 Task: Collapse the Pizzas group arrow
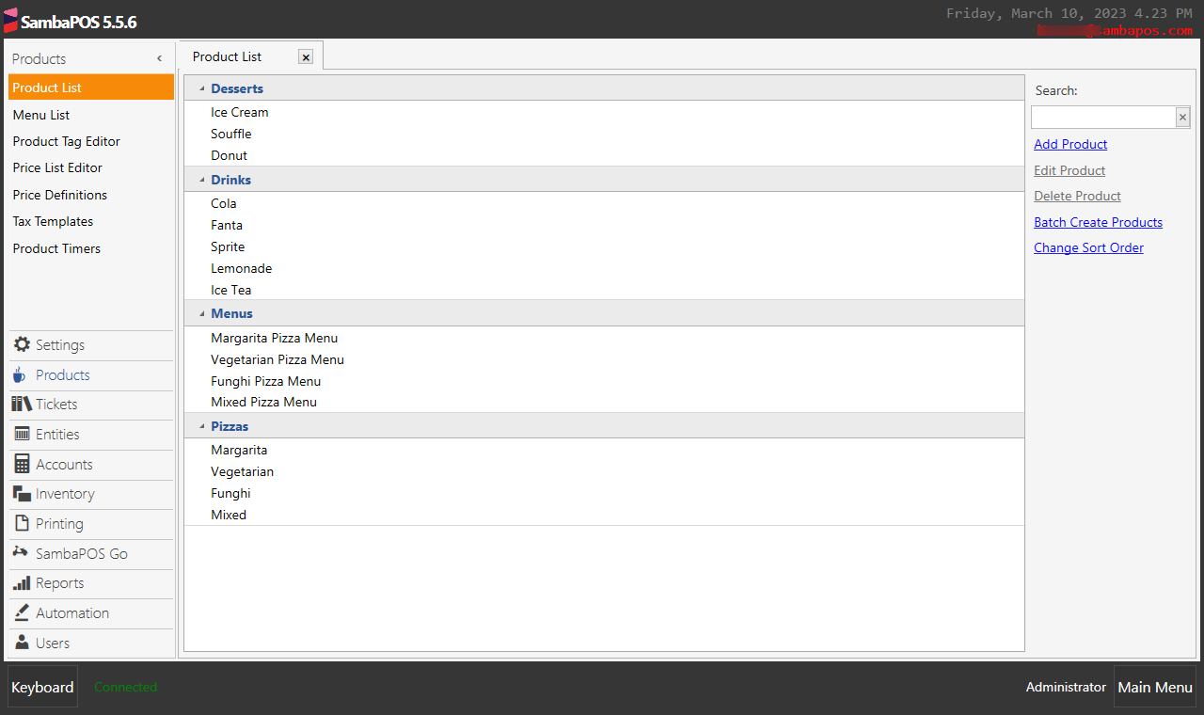tap(202, 426)
